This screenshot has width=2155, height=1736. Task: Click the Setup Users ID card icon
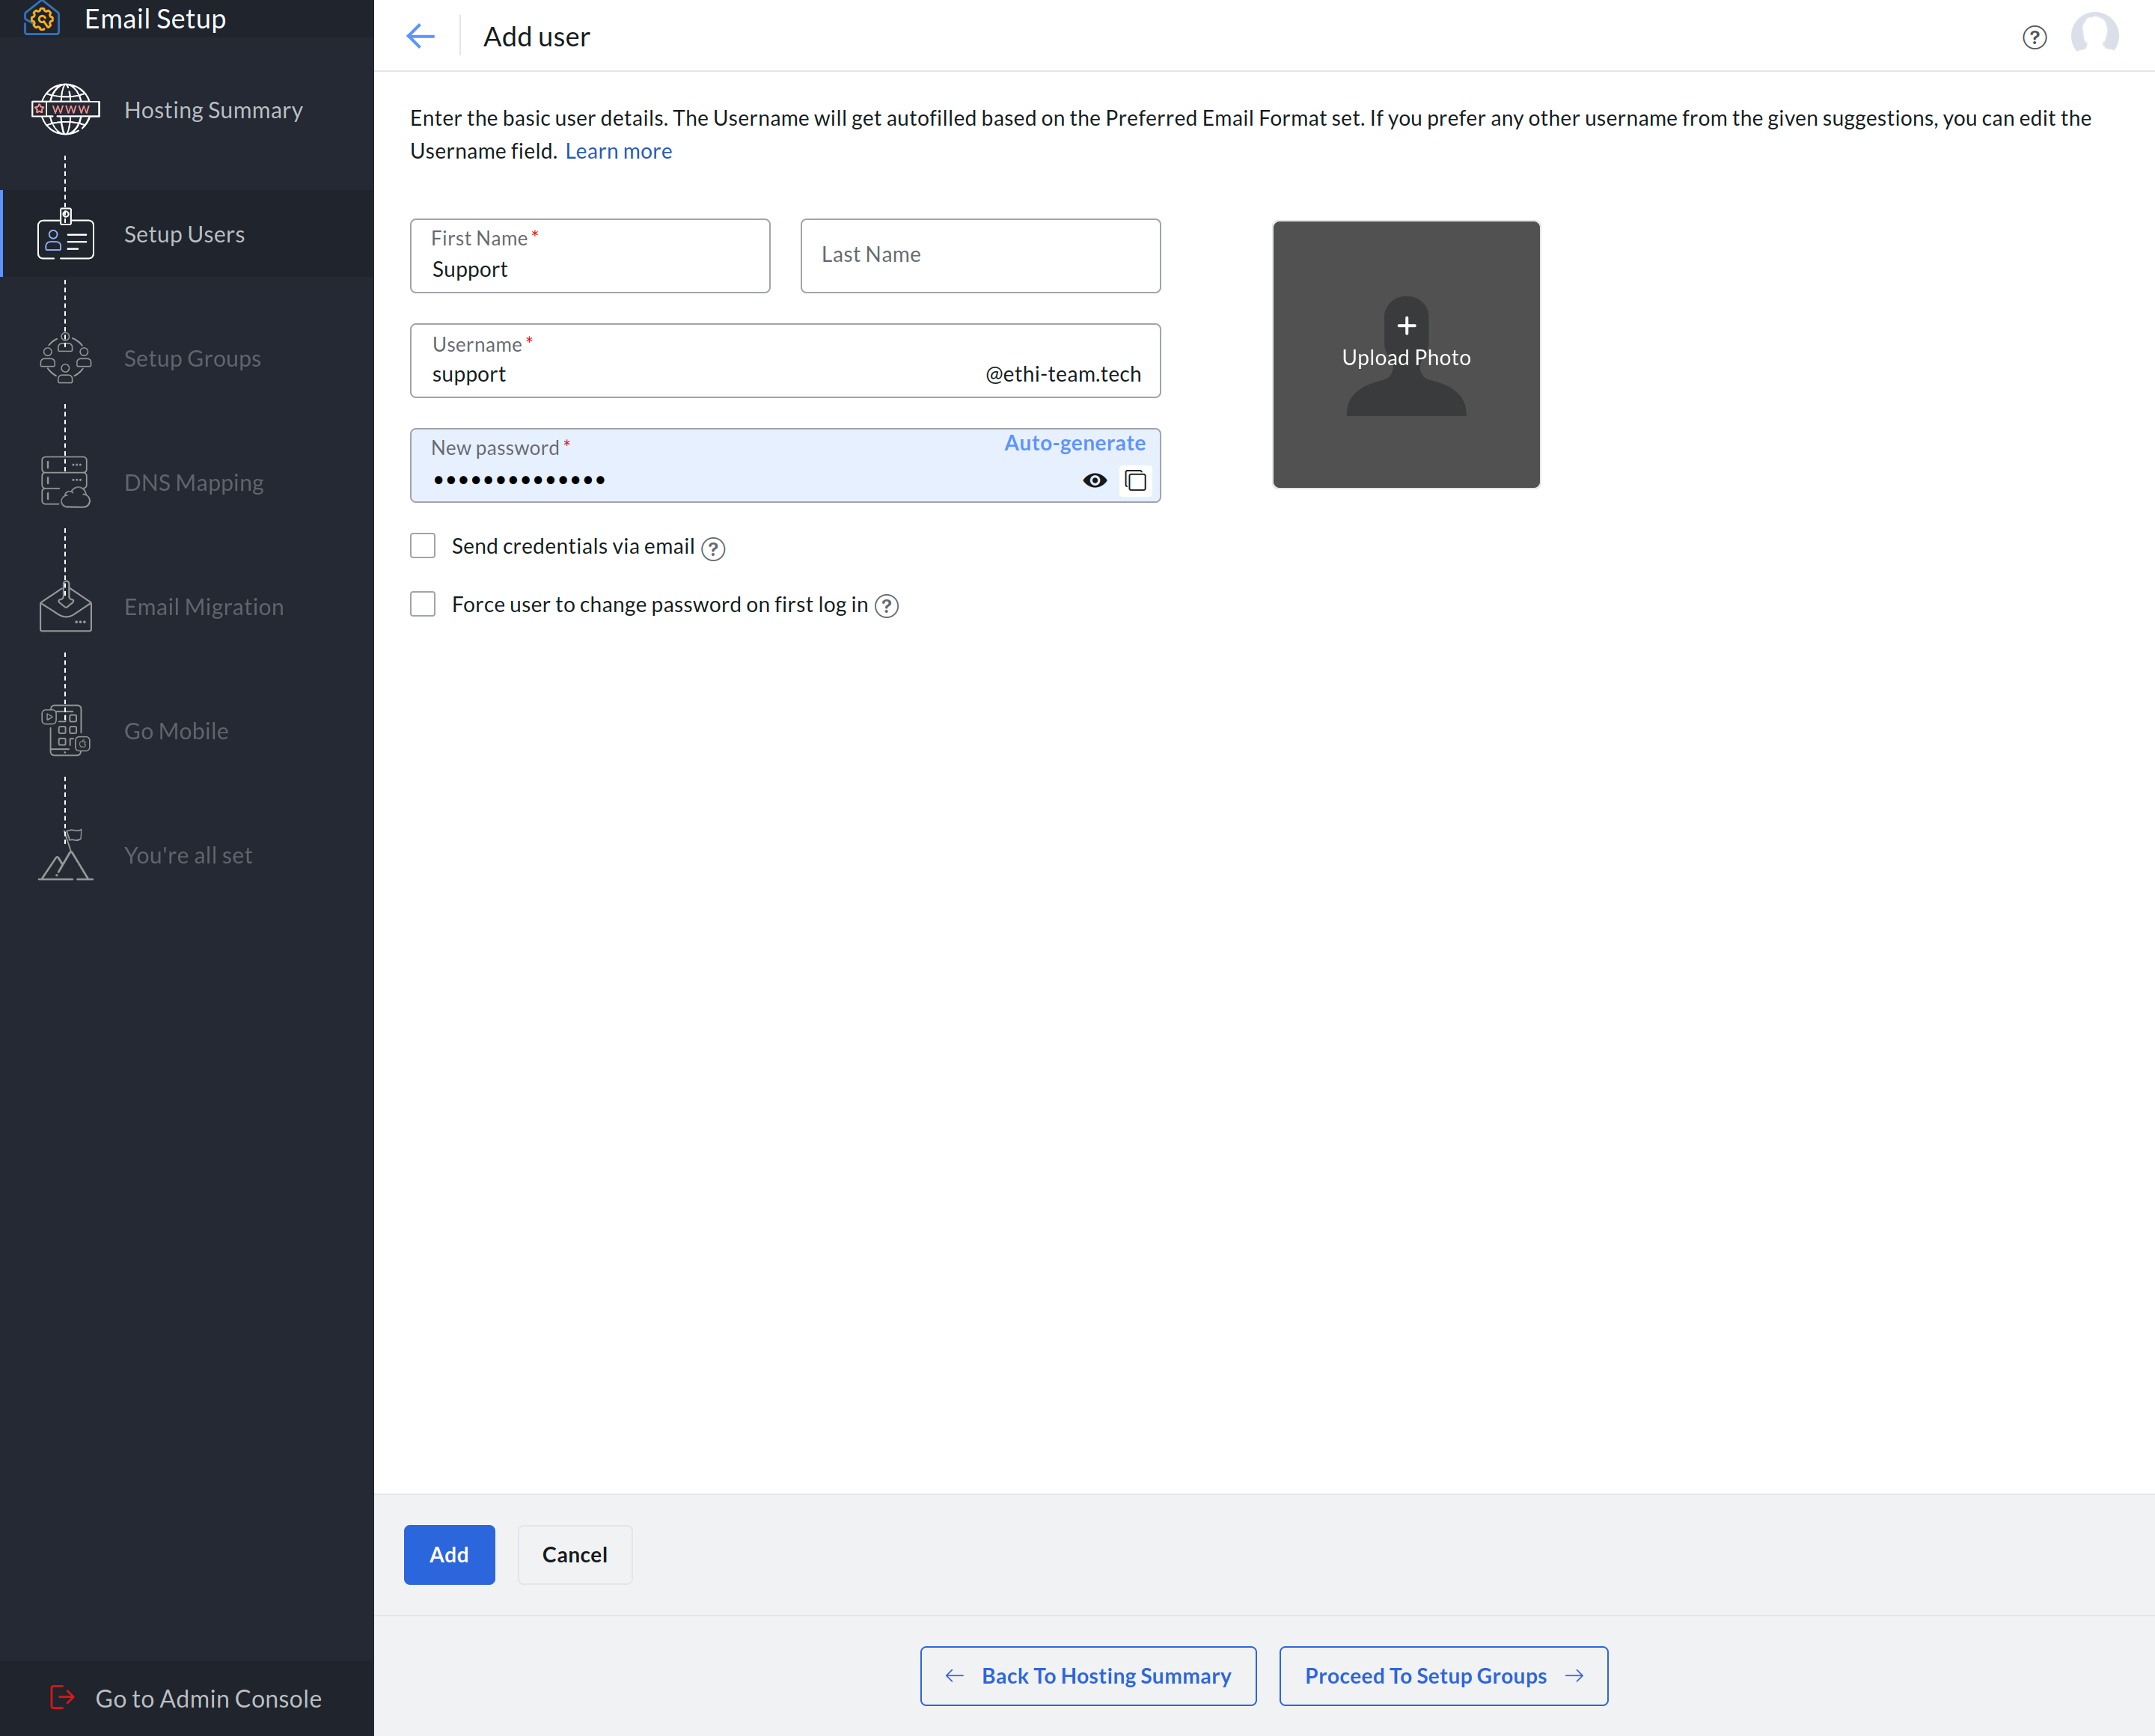coord(65,234)
